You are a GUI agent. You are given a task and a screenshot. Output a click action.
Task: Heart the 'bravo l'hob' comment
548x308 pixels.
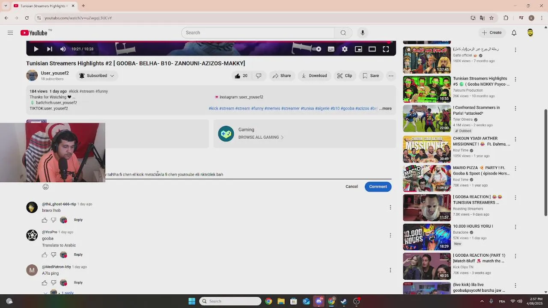[x=63, y=220]
